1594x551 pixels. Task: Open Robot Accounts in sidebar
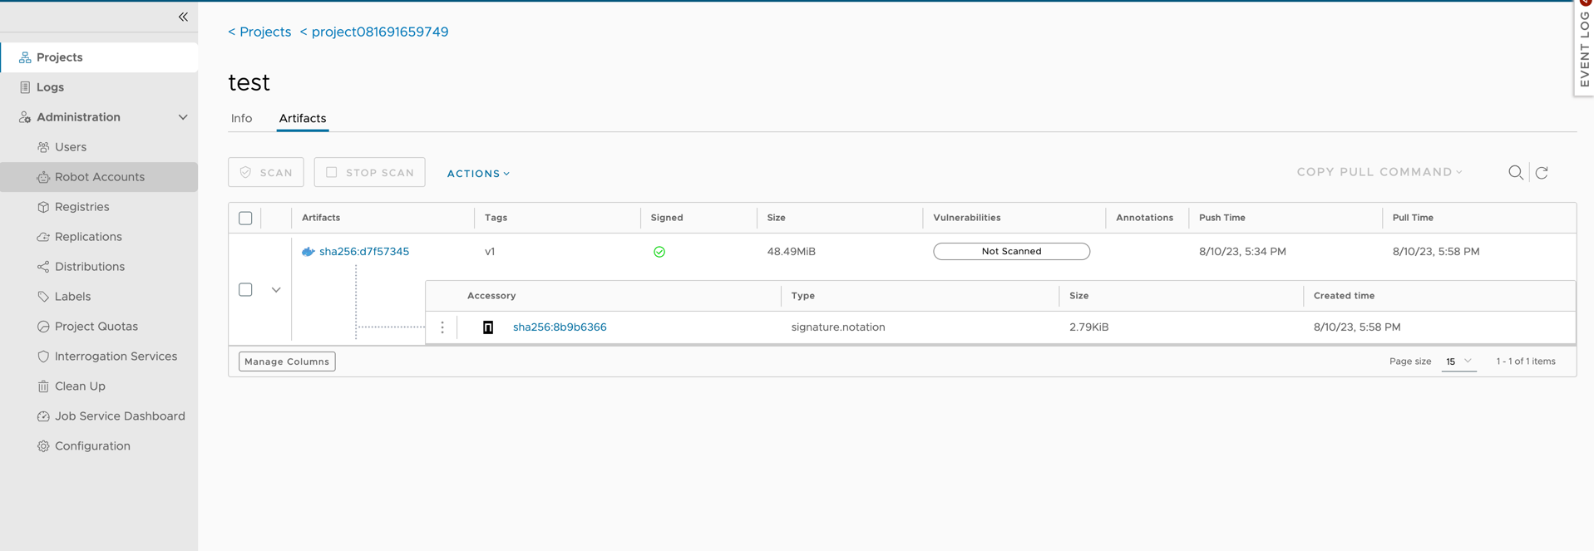99,177
